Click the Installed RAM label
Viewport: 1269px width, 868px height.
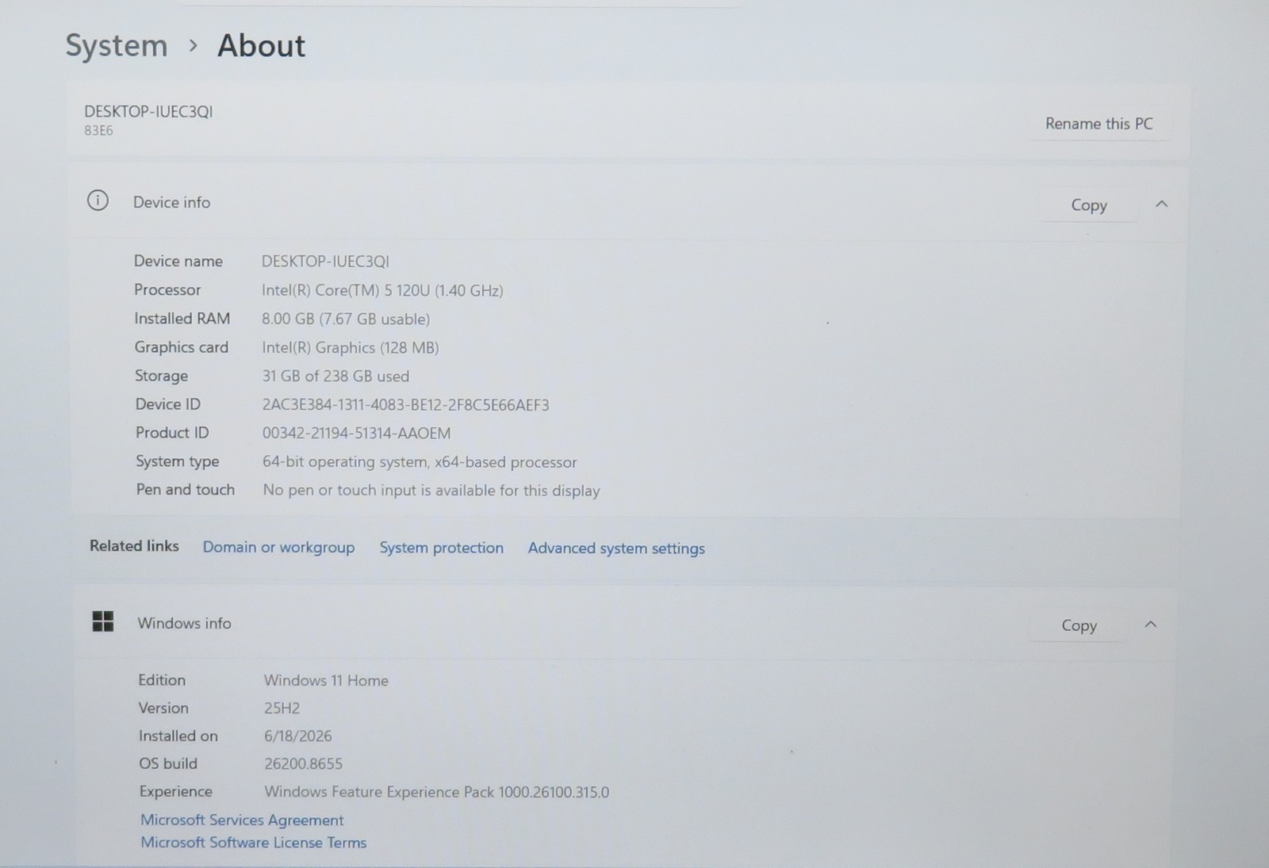[182, 318]
